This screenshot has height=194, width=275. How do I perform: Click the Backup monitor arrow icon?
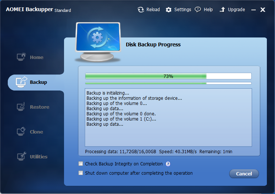coord(21,82)
